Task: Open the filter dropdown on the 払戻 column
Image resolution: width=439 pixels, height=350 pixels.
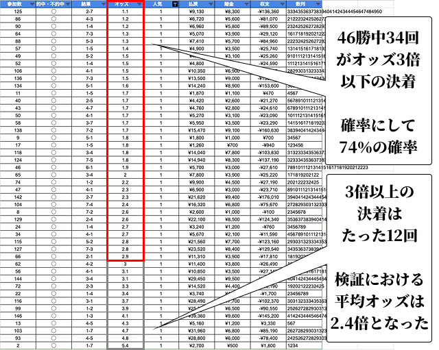Action: [x=211, y=4]
